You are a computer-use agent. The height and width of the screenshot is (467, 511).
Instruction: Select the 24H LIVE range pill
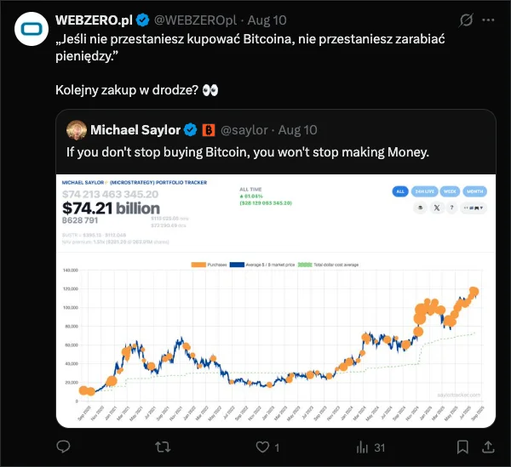(423, 191)
